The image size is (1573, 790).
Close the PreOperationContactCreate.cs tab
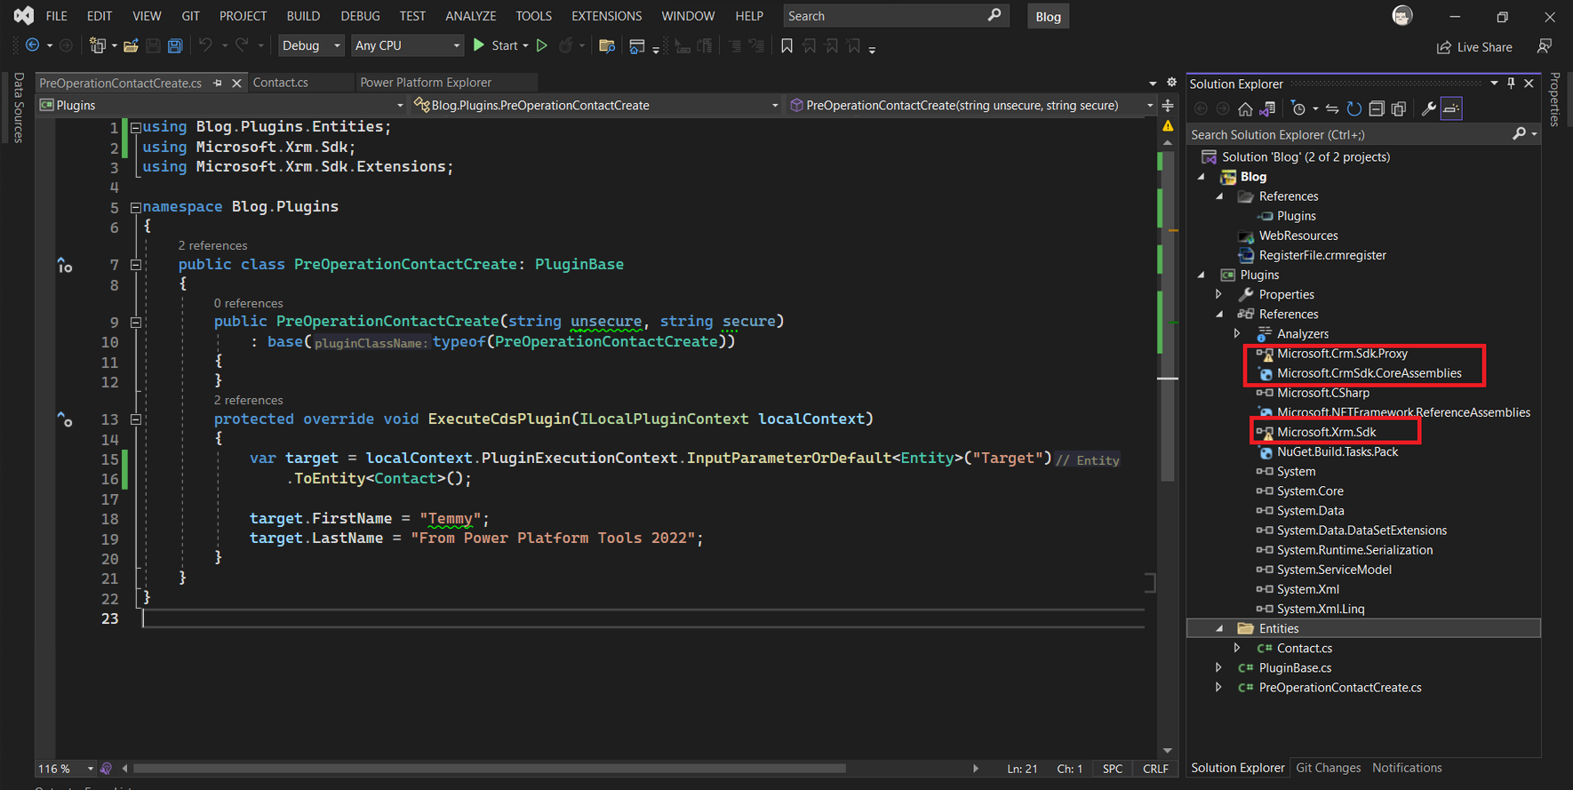point(236,83)
